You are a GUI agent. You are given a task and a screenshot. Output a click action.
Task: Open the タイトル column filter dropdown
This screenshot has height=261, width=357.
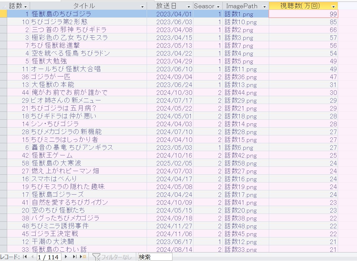[x=142, y=7]
